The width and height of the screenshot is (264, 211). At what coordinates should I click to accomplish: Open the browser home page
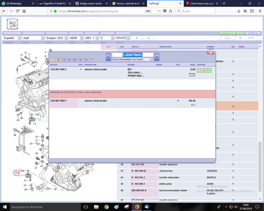pyautogui.click(x=24, y=11)
